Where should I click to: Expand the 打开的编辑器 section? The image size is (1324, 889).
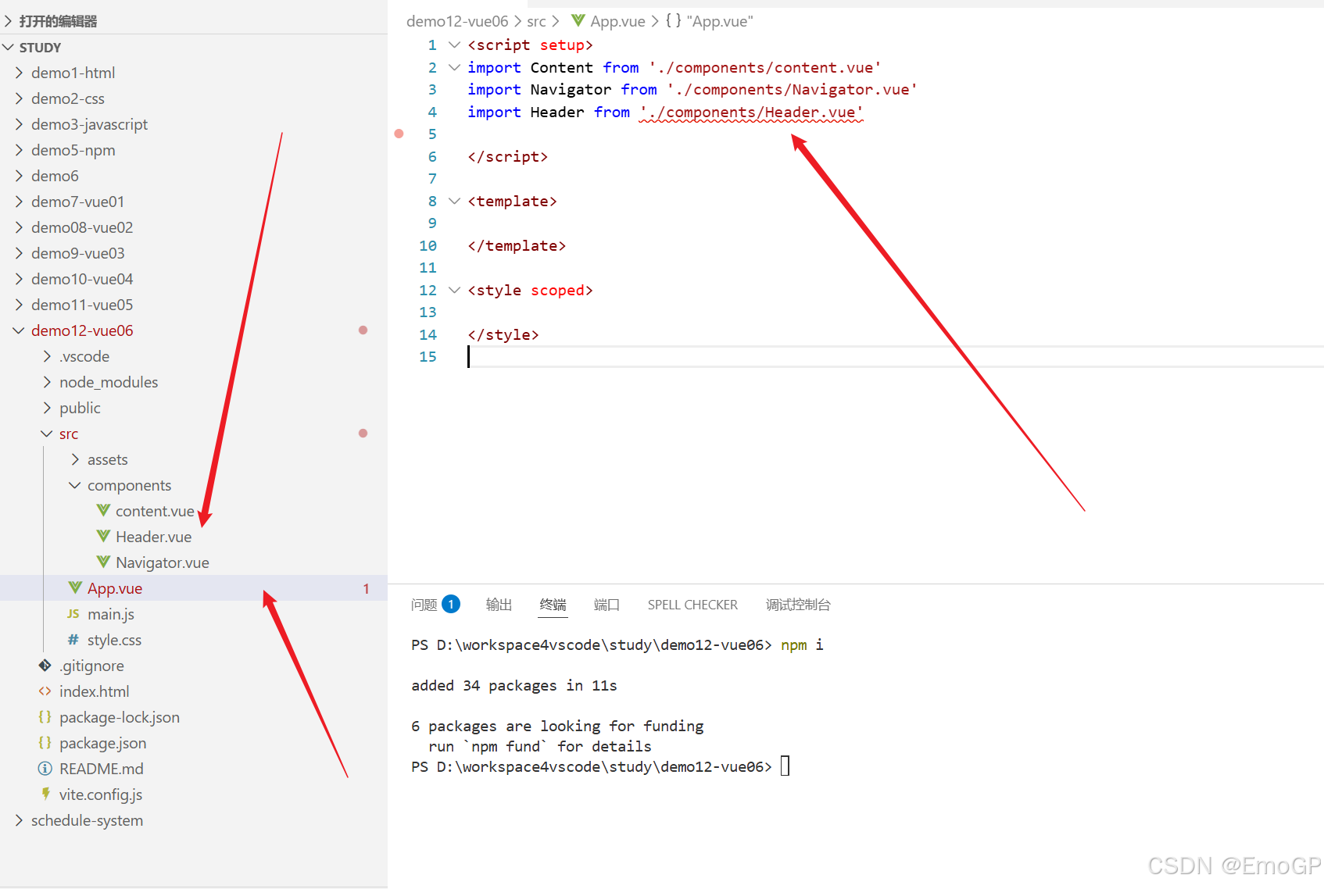[x=9, y=21]
